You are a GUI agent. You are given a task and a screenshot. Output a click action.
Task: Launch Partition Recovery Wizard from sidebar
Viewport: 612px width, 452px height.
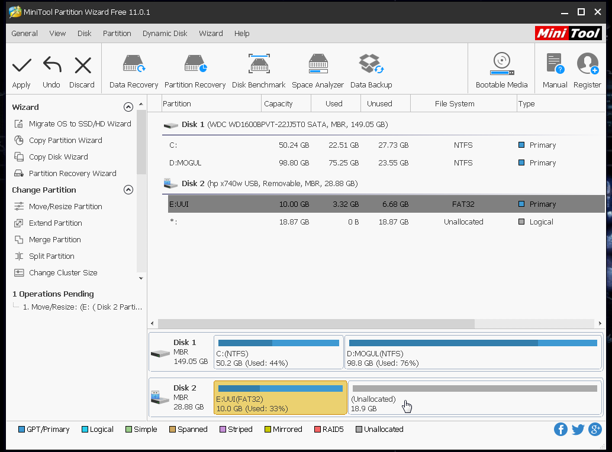(66, 173)
